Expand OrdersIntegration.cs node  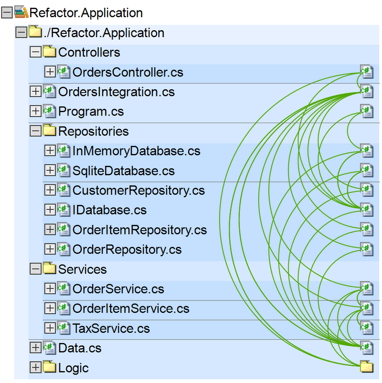pos(35,92)
